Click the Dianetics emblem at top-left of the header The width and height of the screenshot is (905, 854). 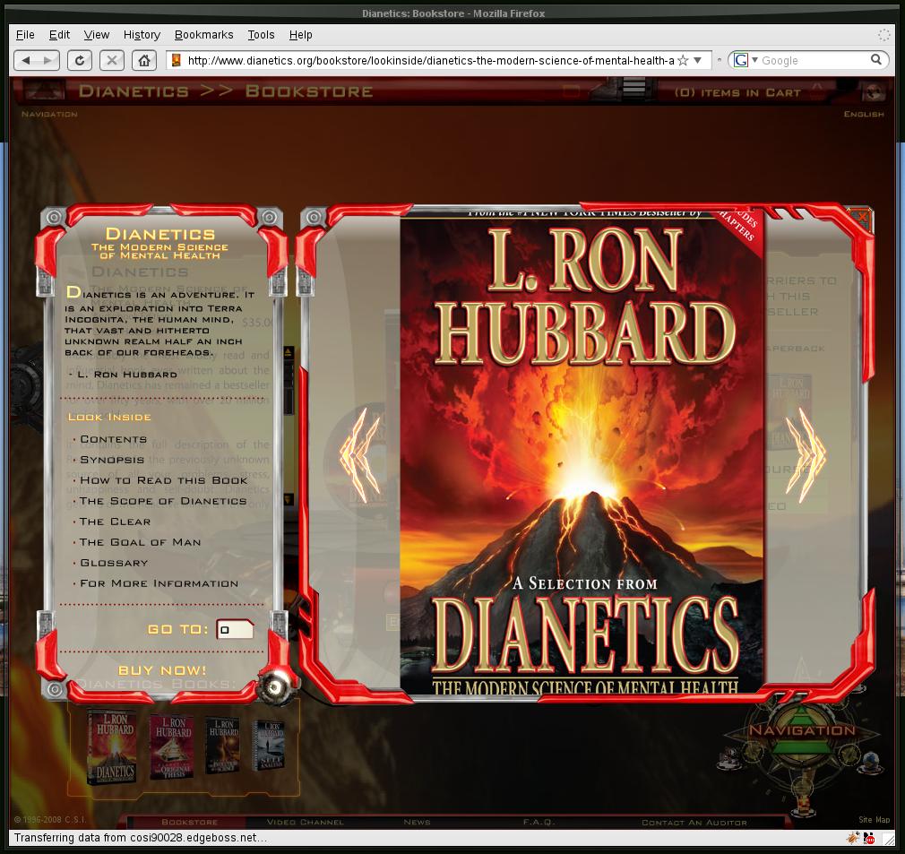pyautogui.click(x=44, y=91)
